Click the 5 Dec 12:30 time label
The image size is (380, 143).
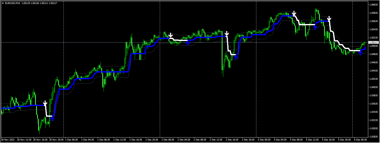pyautogui.click(x=313, y=140)
